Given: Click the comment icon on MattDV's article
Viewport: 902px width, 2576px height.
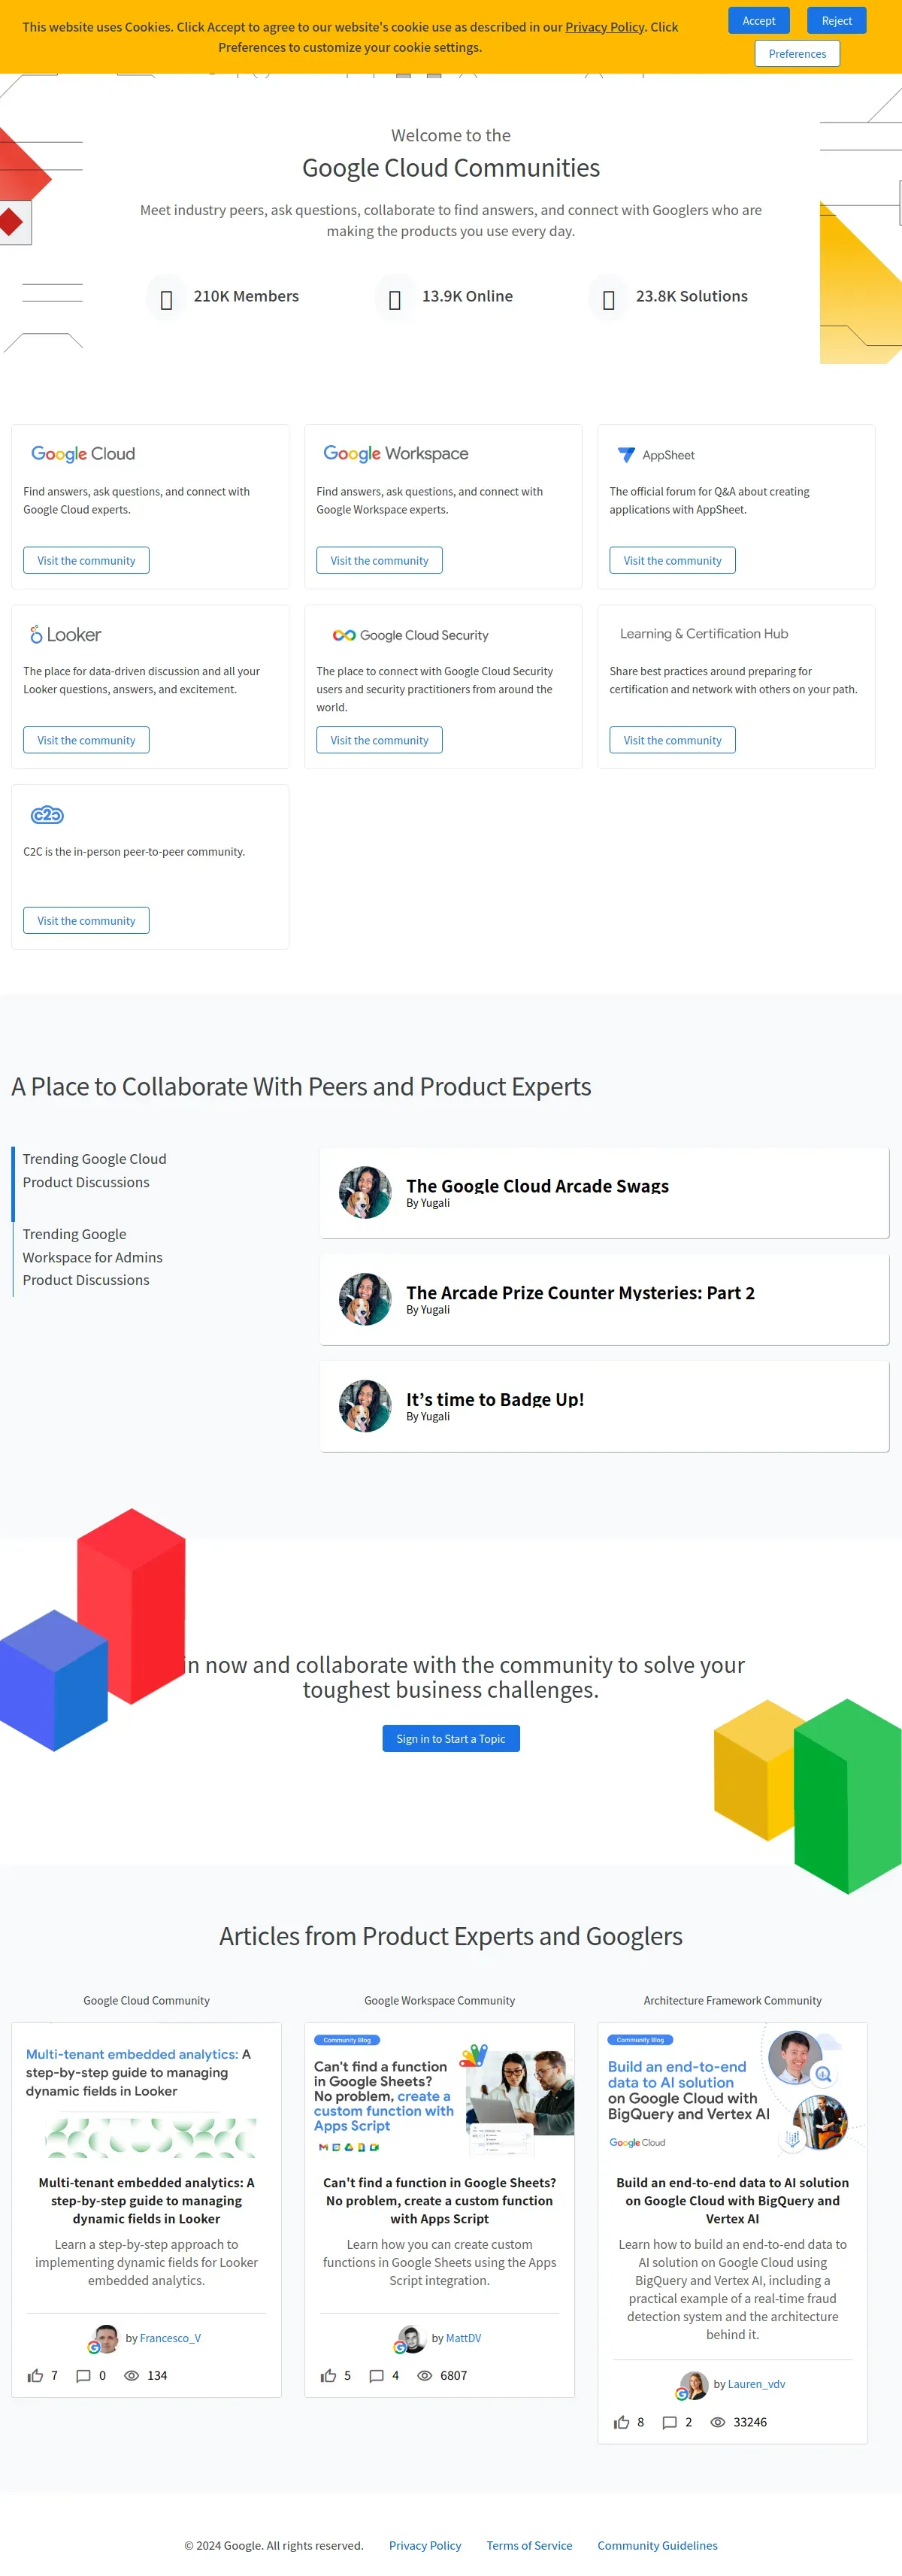Looking at the screenshot, I should pos(376,2375).
